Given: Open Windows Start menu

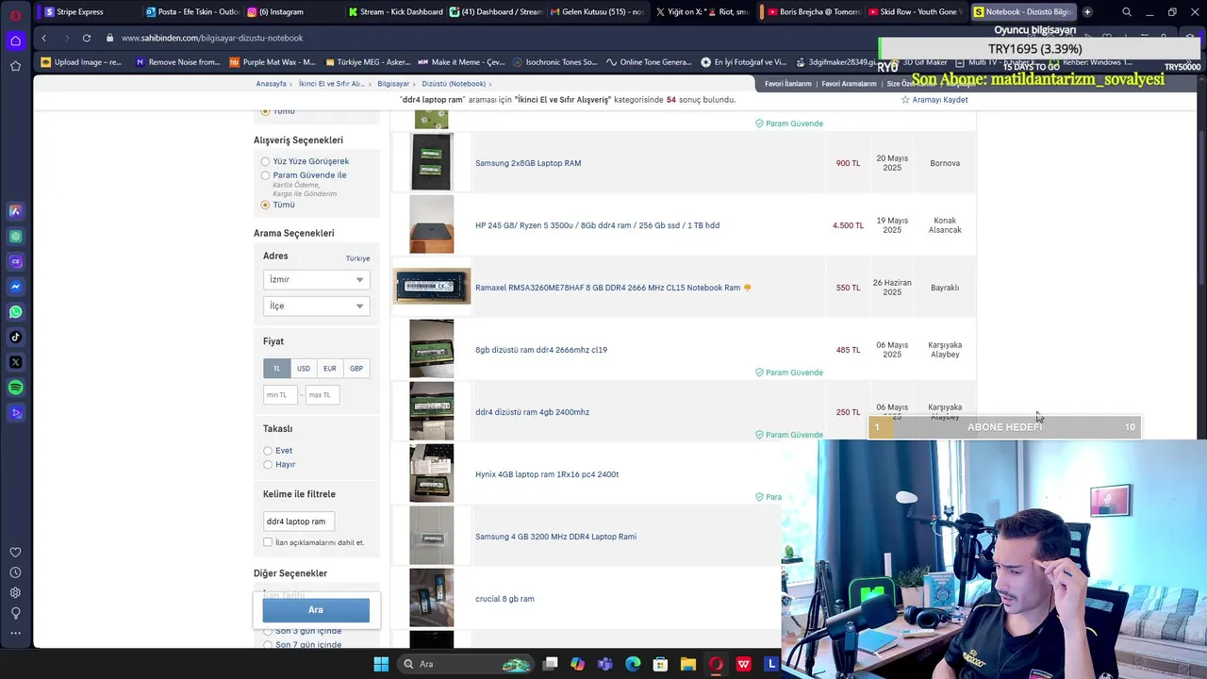Looking at the screenshot, I should [381, 664].
